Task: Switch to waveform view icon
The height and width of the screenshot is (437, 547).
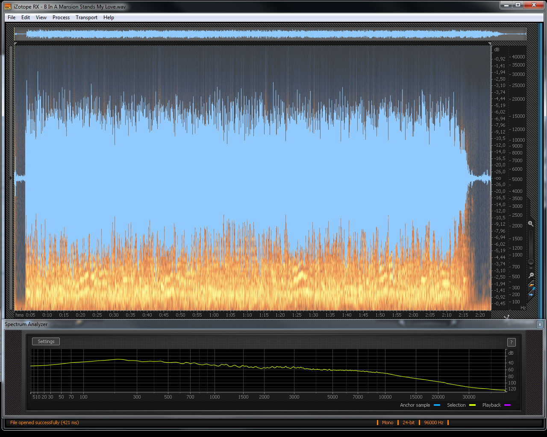Action: point(531,294)
